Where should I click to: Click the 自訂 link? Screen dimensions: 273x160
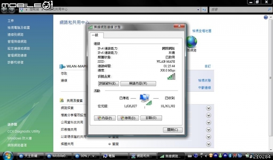[x=208, y=66]
